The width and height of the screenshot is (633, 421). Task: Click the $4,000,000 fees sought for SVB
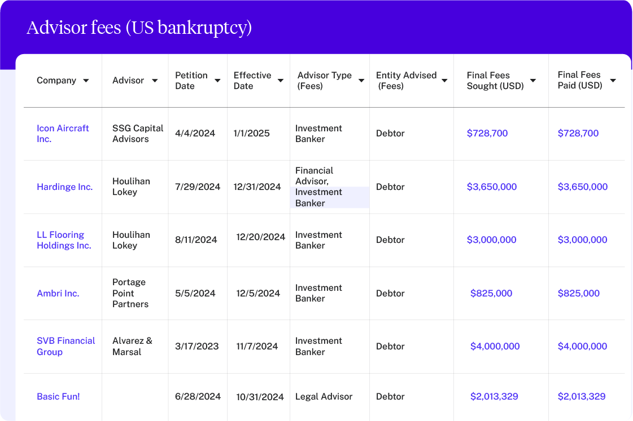[495, 346]
